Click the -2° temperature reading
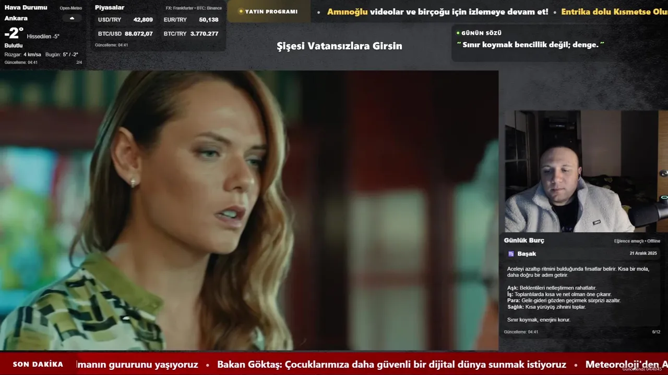Image resolution: width=668 pixels, height=375 pixels. (14, 33)
